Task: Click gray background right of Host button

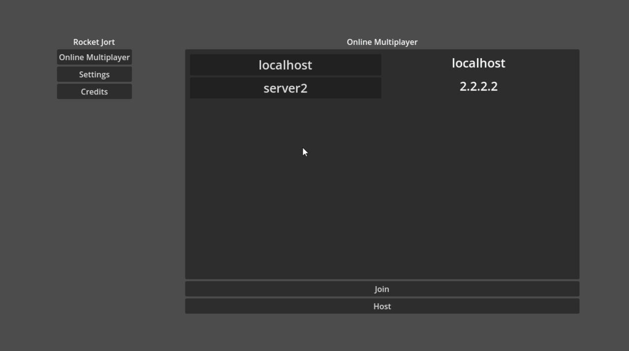Action: coord(604,306)
